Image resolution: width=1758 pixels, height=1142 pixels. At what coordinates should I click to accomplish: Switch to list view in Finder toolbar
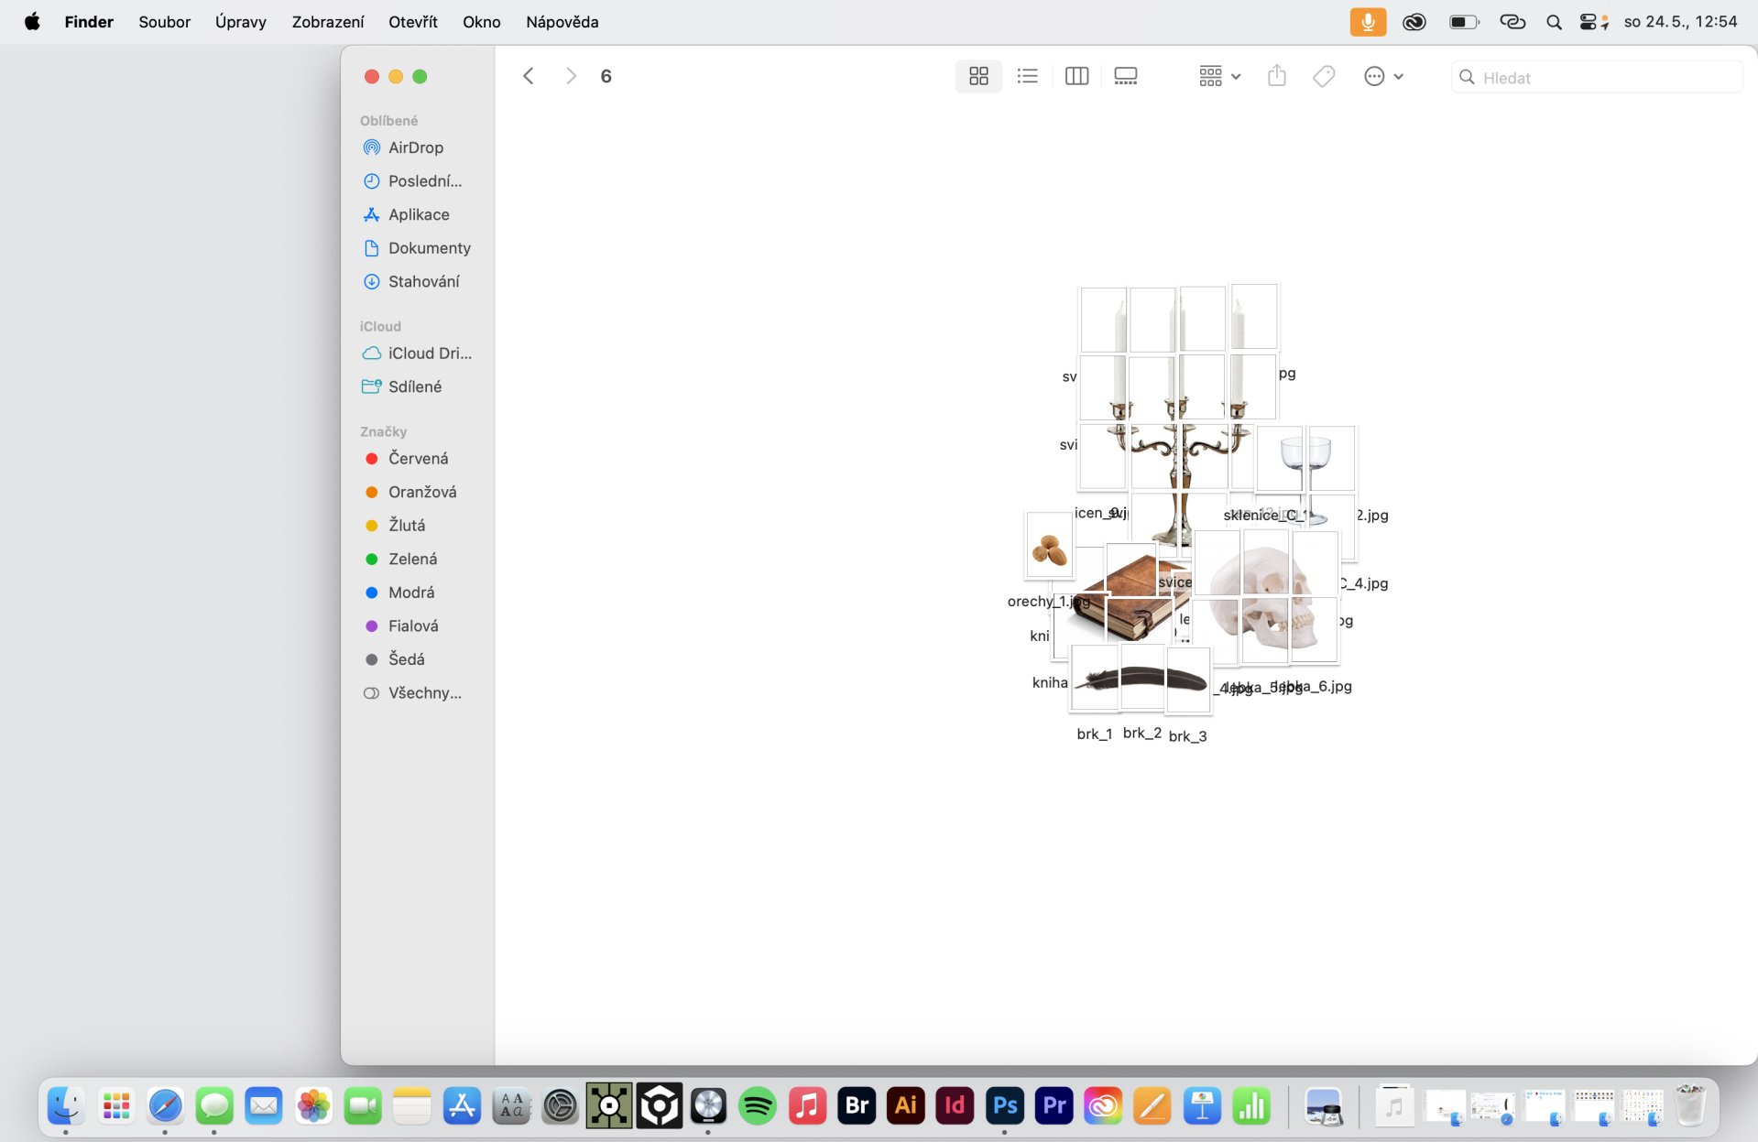click(x=1027, y=76)
